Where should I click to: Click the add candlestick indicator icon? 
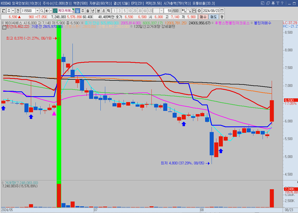(184, 11)
